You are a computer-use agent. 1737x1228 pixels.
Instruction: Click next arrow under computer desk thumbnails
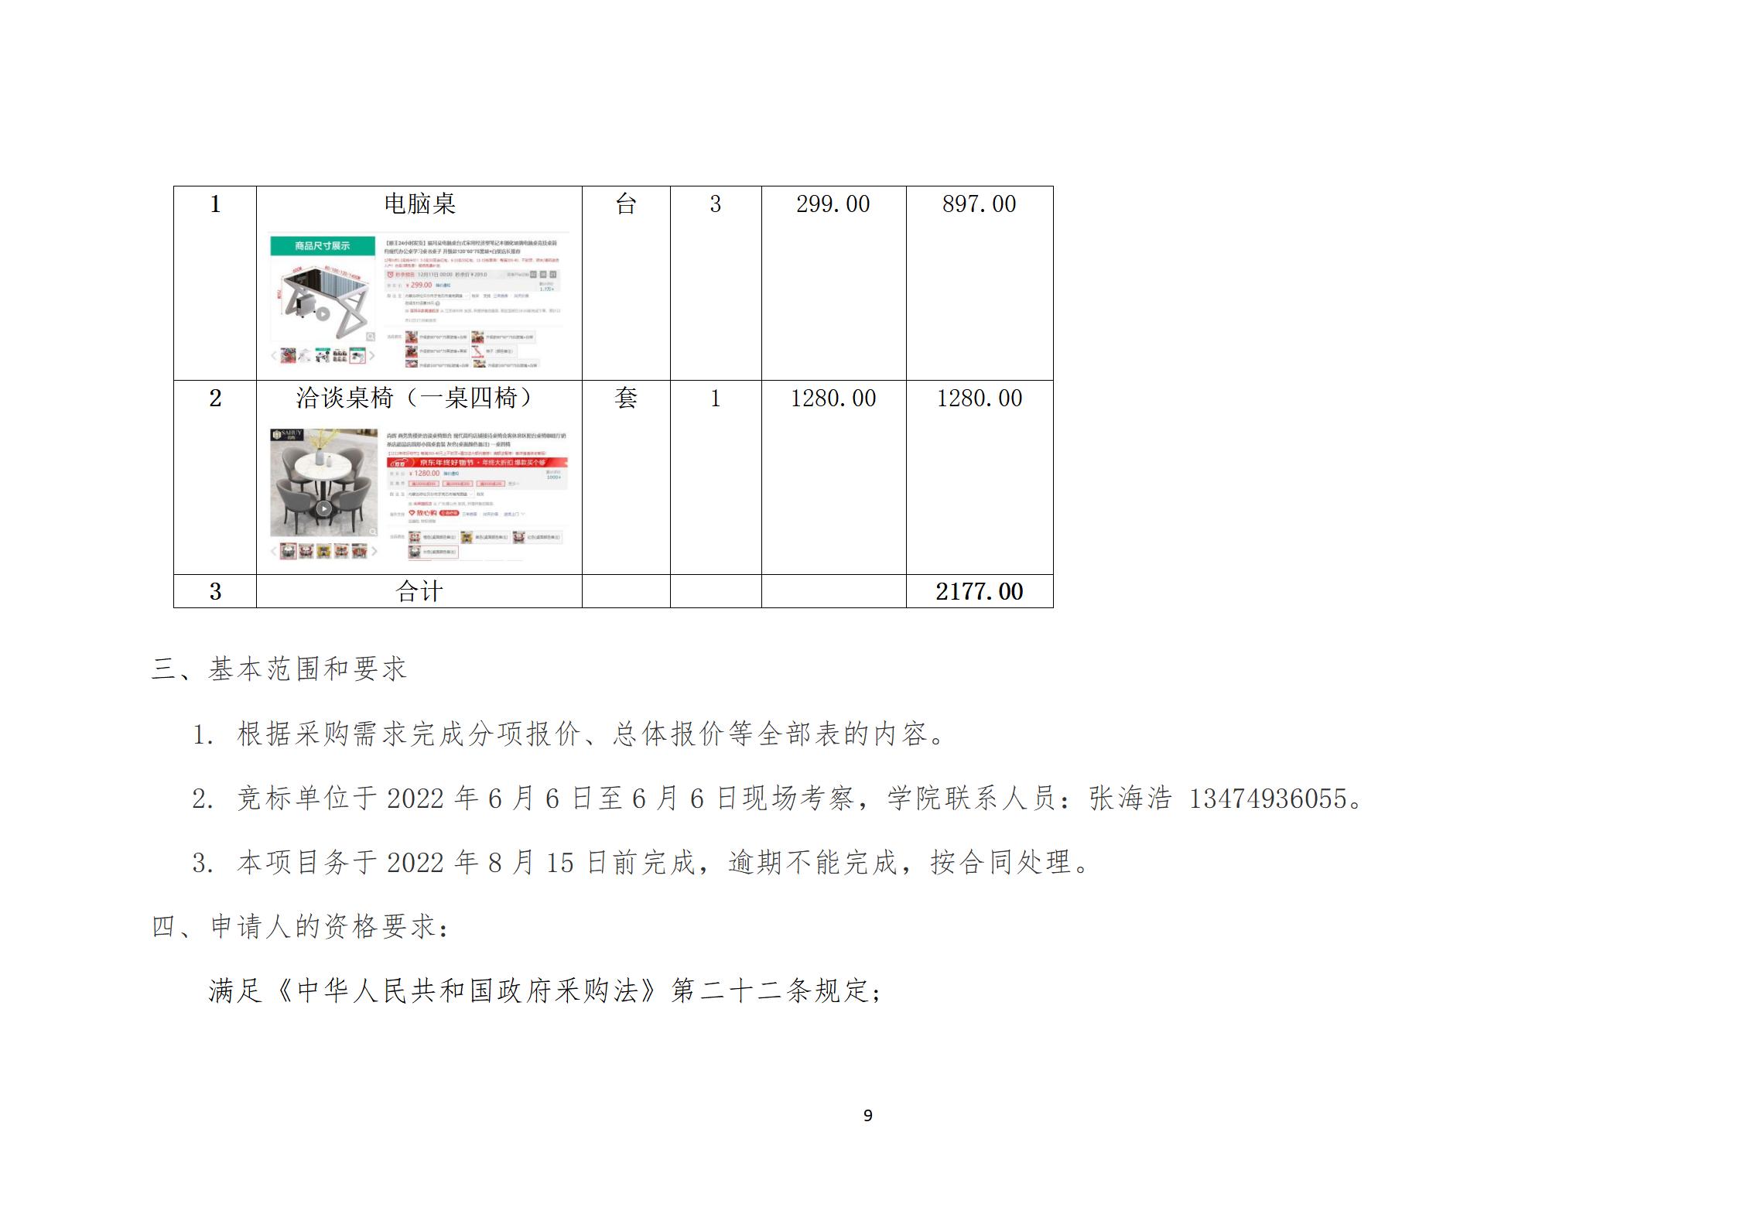coord(372,356)
